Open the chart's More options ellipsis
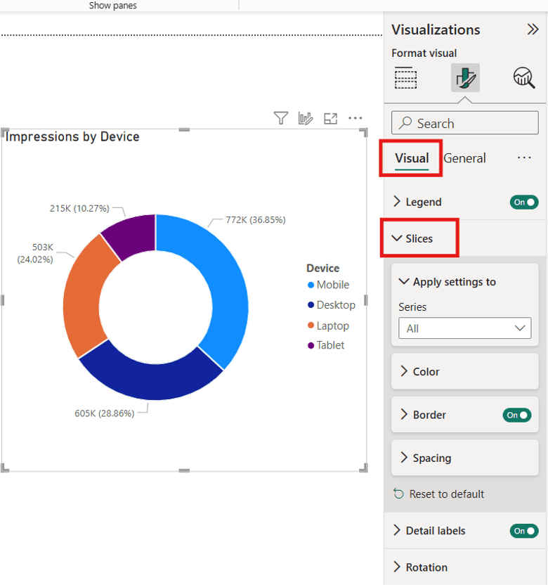The image size is (548, 587). click(355, 118)
